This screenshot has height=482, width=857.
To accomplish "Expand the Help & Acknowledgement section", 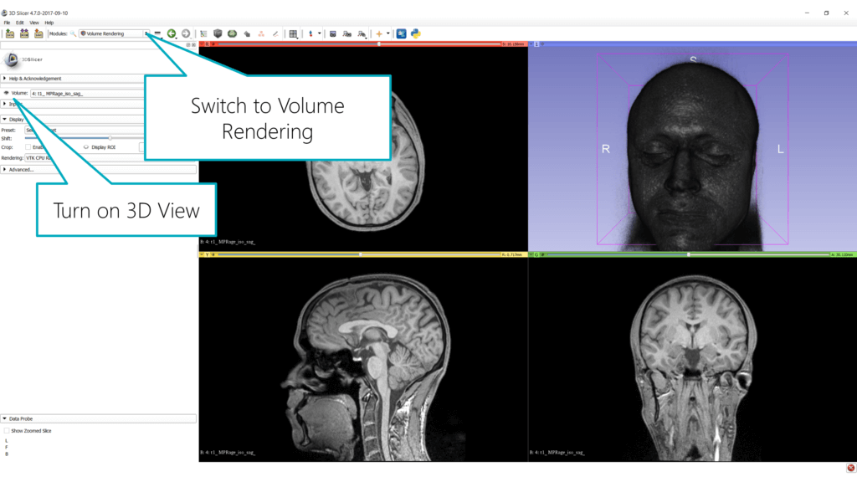I will pyautogui.click(x=33, y=78).
